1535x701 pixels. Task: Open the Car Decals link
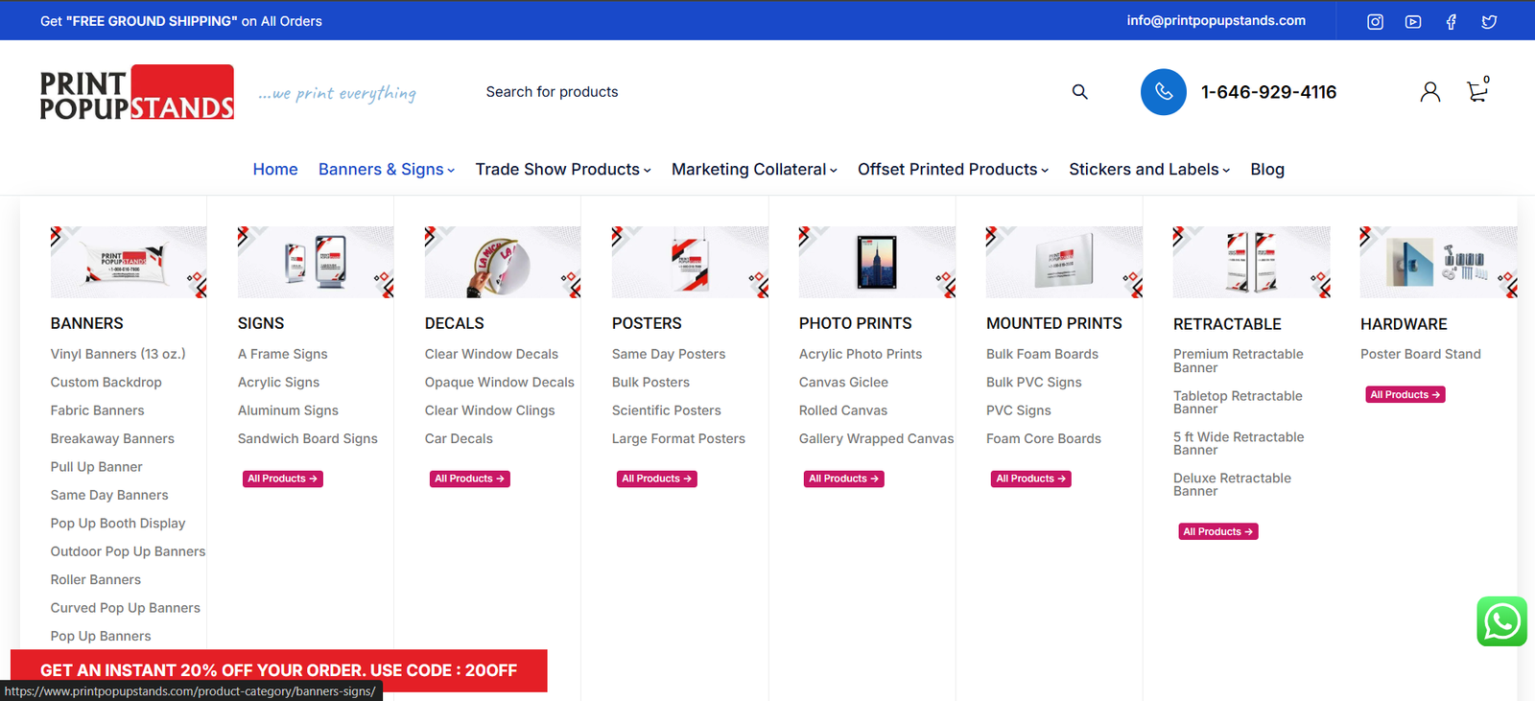[x=459, y=439]
